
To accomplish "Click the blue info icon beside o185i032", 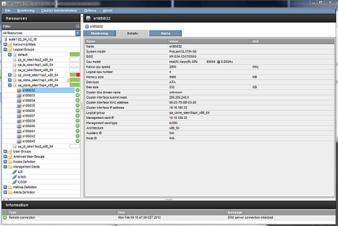I will [87, 27].
